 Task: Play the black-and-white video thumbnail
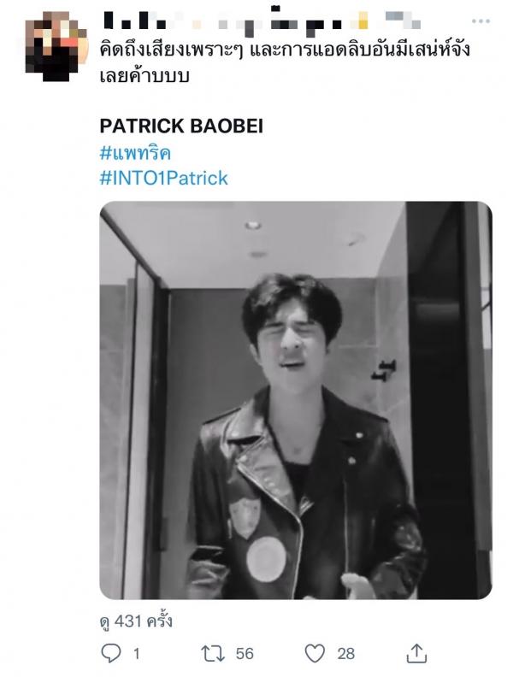pos(296,400)
